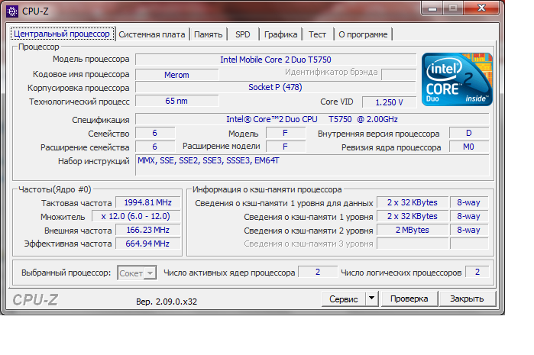Click the specification field with T5750 @ 2.00GHz
This screenshot has width=534, height=355.
tap(312, 119)
